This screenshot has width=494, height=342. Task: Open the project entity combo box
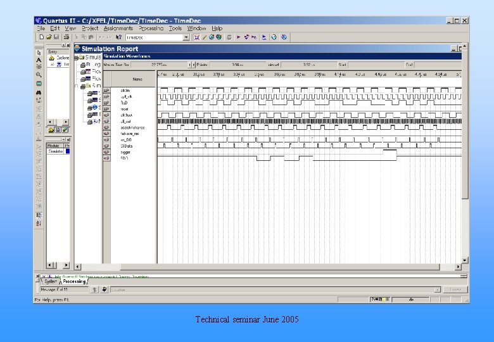coord(186,37)
